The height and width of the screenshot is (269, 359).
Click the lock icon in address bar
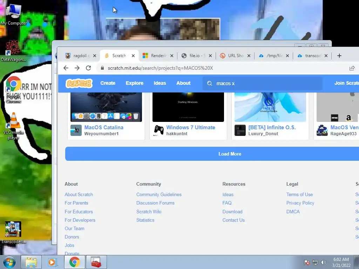point(102,68)
